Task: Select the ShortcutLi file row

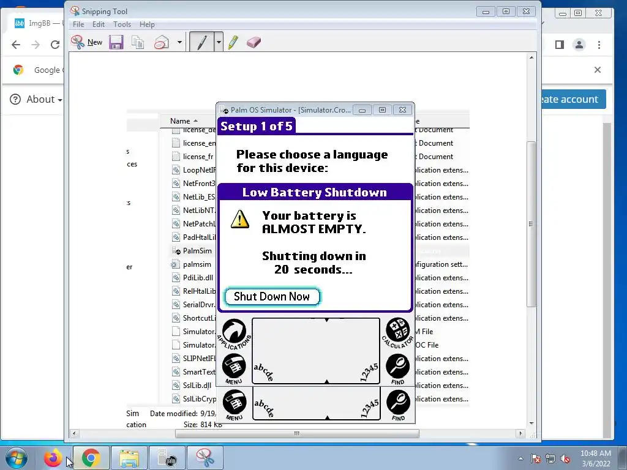Action: [x=193, y=318]
